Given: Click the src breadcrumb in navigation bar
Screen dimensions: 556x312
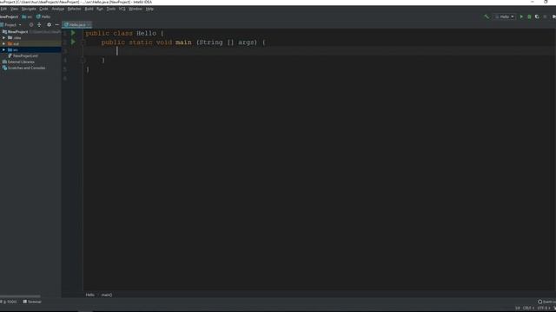Looking at the screenshot, I should click(27, 16).
